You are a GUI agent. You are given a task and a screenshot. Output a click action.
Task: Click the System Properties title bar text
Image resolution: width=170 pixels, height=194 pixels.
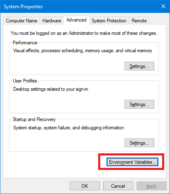pyautogui.click(x=23, y=7)
